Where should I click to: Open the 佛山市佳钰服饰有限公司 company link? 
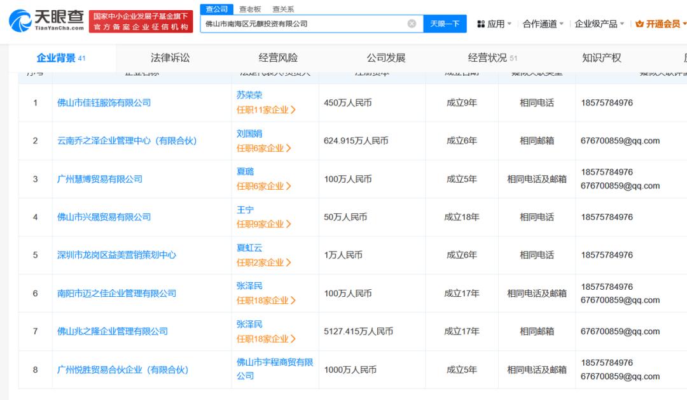point(104,103)
